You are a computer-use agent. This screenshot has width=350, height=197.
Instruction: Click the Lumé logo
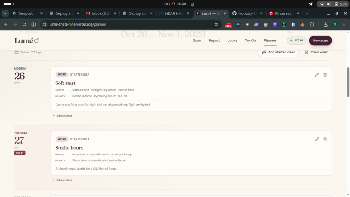pyautogui.click(x=26, y=40)
